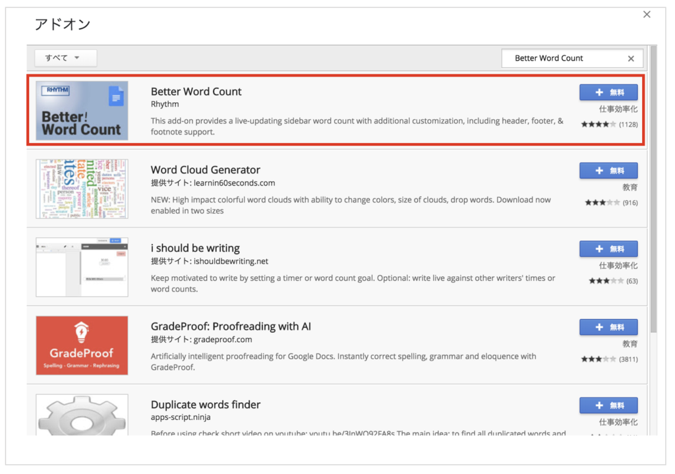Install Duplicate words finder add-on

click(608, 405)
